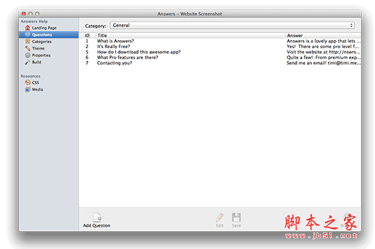Screen dimensions: 375x249
Task: Open the Category dropdown showing General
Action: pos(232,25)
